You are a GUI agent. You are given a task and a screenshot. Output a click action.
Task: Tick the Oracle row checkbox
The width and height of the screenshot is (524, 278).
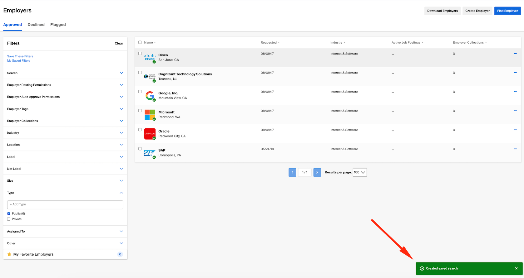tap(140, 130)
